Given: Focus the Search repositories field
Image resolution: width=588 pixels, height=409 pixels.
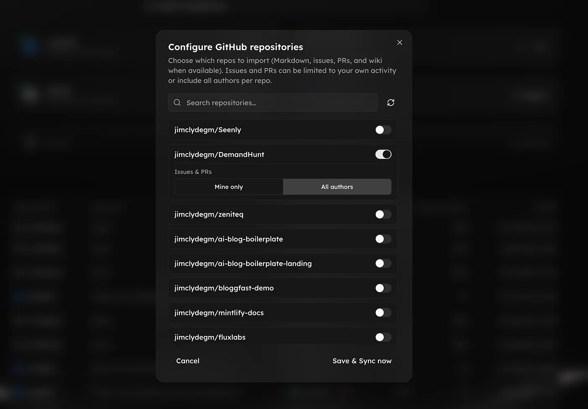Looking at the screenshot, I should pyautogui.click(x=273, y=103).
